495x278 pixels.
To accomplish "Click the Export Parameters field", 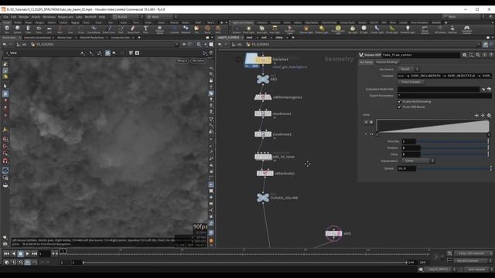I will coord(445,96).
